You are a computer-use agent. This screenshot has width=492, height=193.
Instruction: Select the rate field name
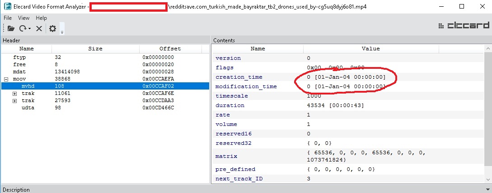tap(222, 115)
